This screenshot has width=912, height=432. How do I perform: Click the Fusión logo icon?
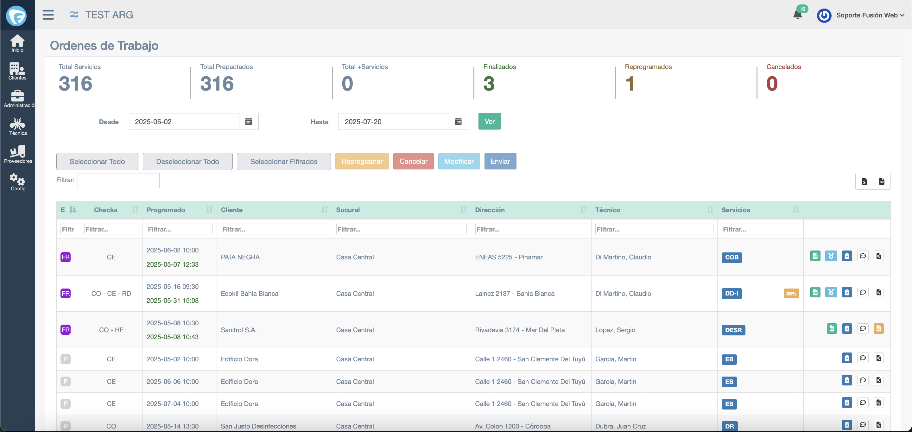pos(16,16)
